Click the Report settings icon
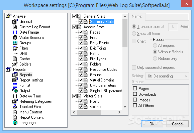The height and width of the screenshot is (133, 194). point(15,80)
